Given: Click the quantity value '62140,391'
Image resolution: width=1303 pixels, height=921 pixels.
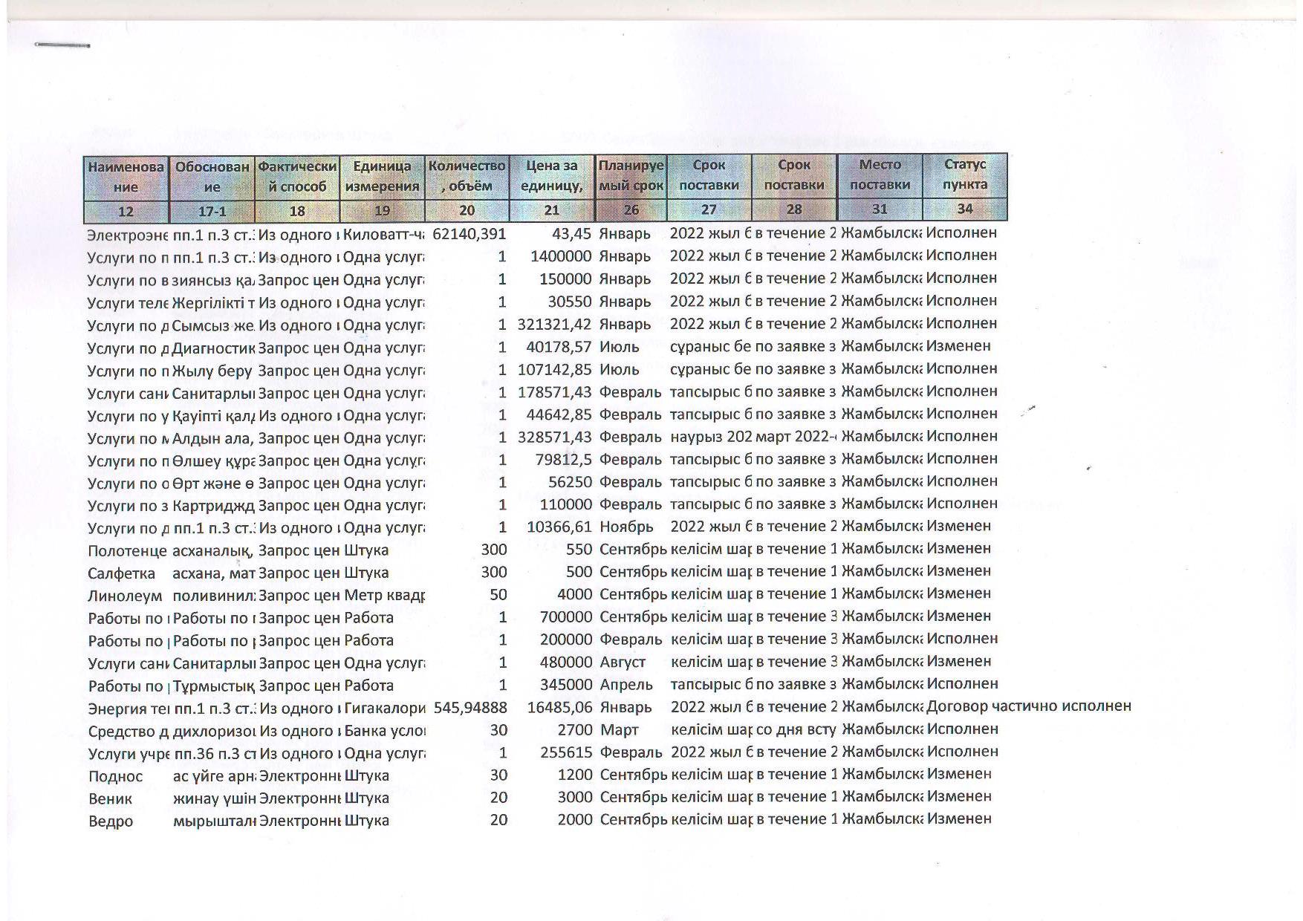Looking at the screenshot, I should point(469,234).
